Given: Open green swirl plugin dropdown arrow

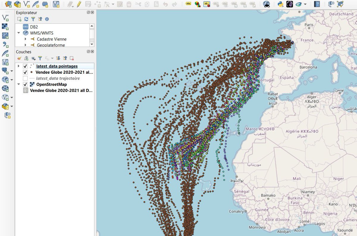Looking at the screenshot, I should (x=305, y=4).
